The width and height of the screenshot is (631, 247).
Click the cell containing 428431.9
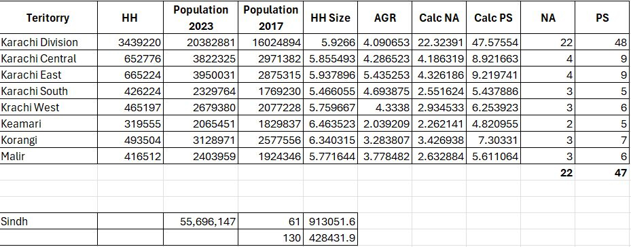tap(330, 237)
